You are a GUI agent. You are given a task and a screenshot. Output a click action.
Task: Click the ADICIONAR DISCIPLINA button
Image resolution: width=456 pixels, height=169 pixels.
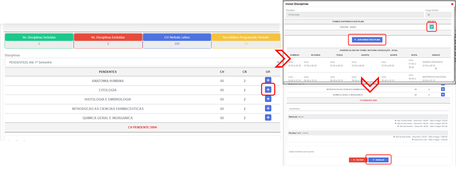[367, 40]
